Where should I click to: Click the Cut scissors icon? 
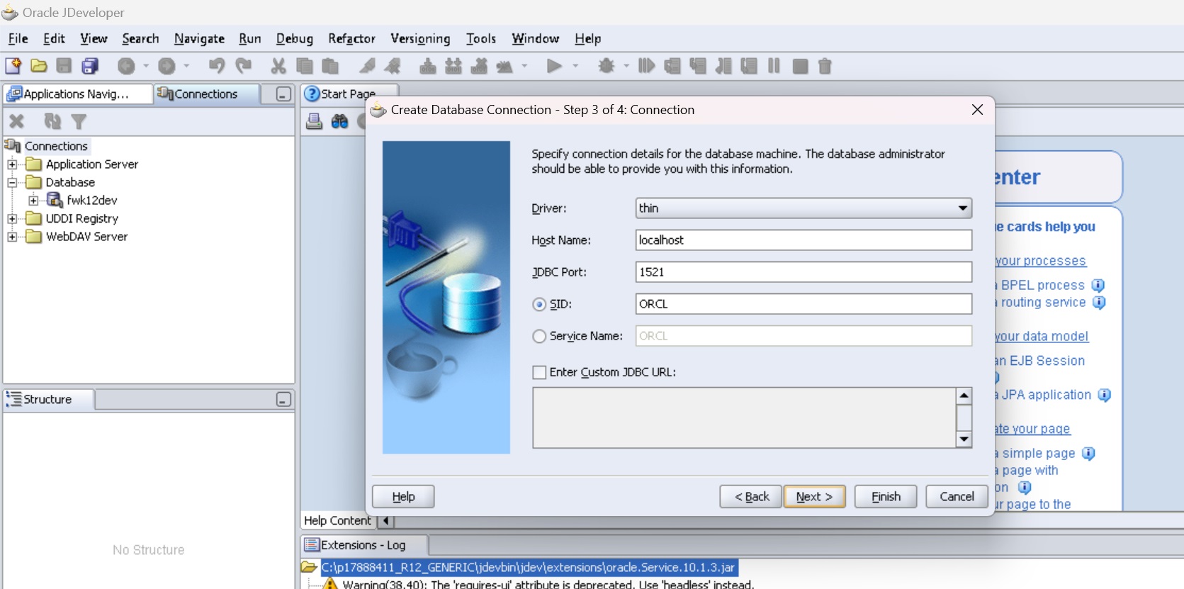278,66
